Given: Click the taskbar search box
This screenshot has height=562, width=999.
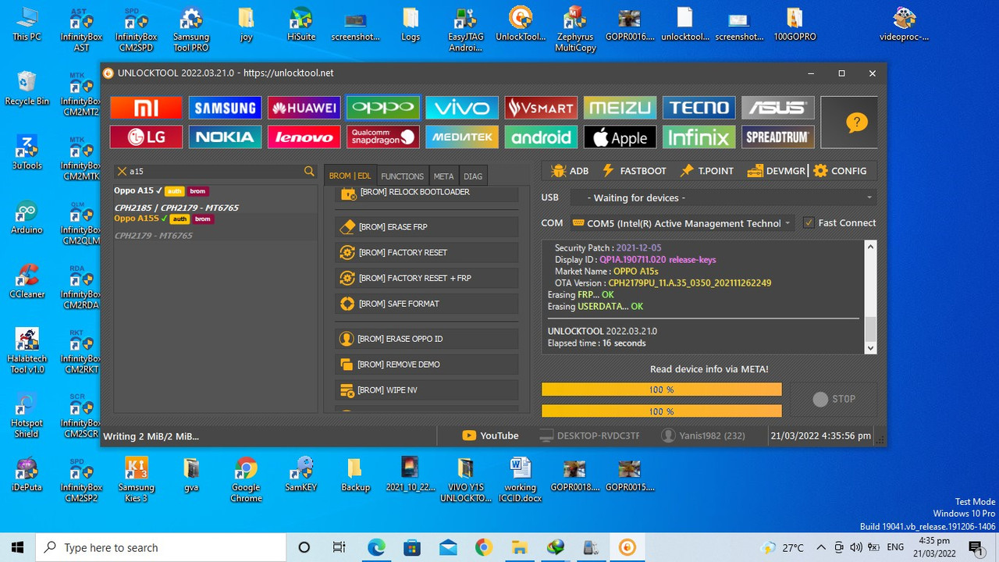Looking at the screenshot, I should point(162,547).
